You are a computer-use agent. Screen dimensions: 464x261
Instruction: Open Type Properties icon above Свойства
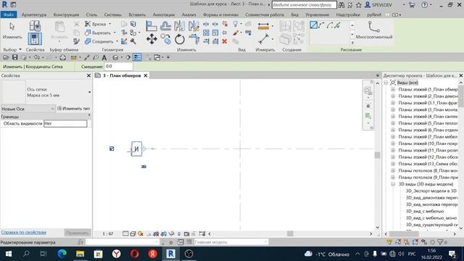click(35, 26)
